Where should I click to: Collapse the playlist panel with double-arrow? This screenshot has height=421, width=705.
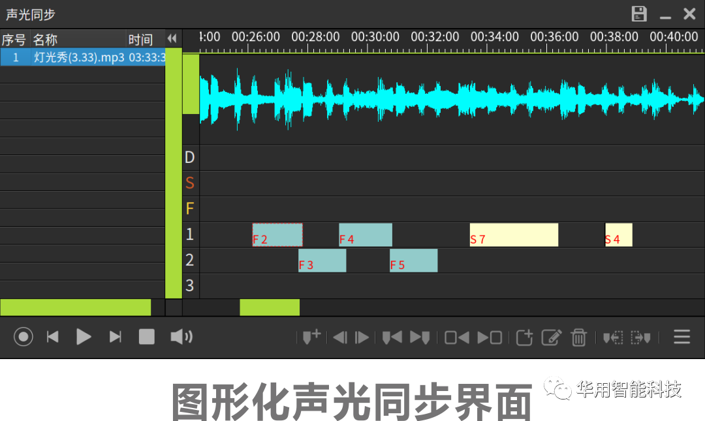pos(172,38)
